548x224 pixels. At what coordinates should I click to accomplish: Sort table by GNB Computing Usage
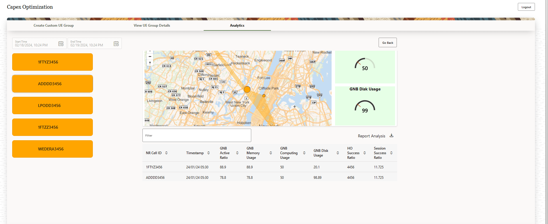304,153
